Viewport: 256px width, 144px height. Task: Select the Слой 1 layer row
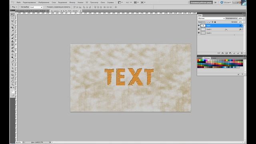[220, 33]
